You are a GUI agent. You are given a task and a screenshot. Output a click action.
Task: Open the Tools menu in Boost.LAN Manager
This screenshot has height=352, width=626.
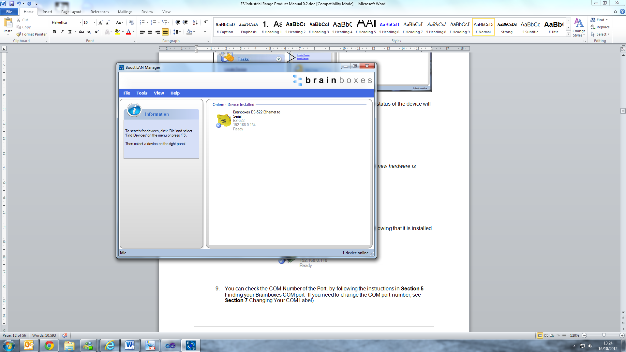[142, 93]
